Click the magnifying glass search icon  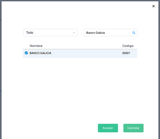click(134, 33)
